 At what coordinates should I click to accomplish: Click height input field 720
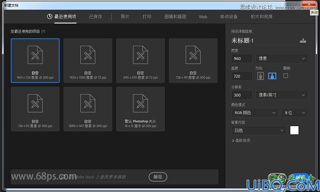click(x=242, y=76)
